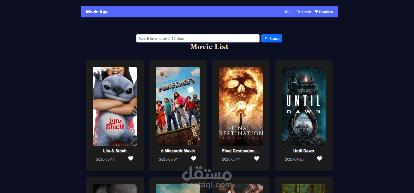Click release date 2025-05-14
The height and width of the screenshot is (193, 414).
pyautogui.click(x=231, y=159)
